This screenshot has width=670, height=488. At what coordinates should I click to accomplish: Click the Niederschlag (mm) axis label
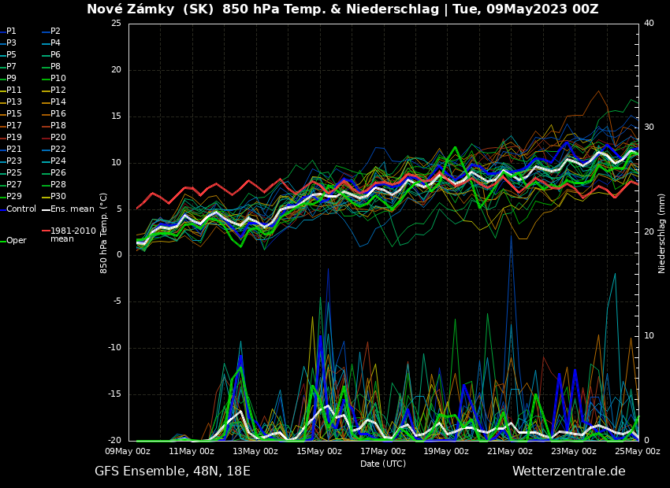click(662, 233)
